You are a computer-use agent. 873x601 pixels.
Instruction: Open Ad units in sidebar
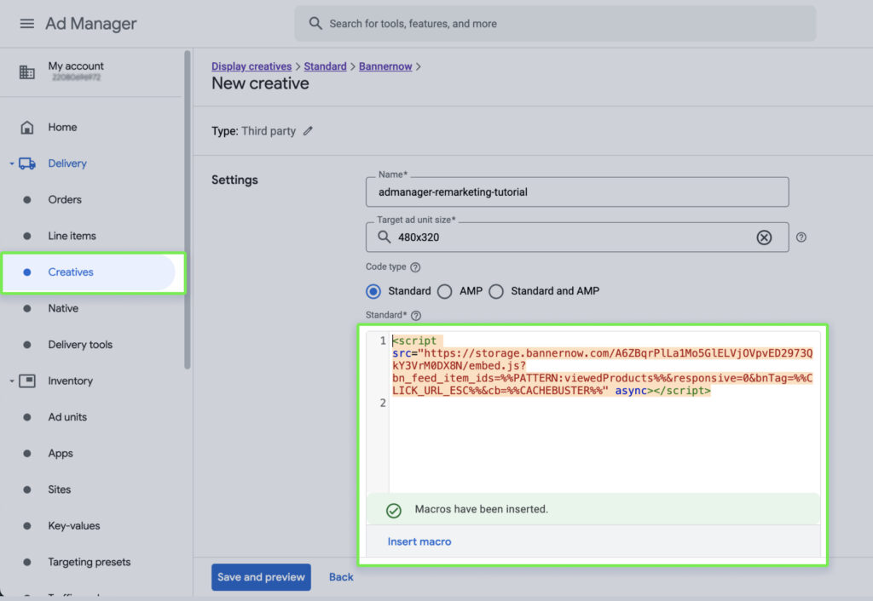[67, 417]
